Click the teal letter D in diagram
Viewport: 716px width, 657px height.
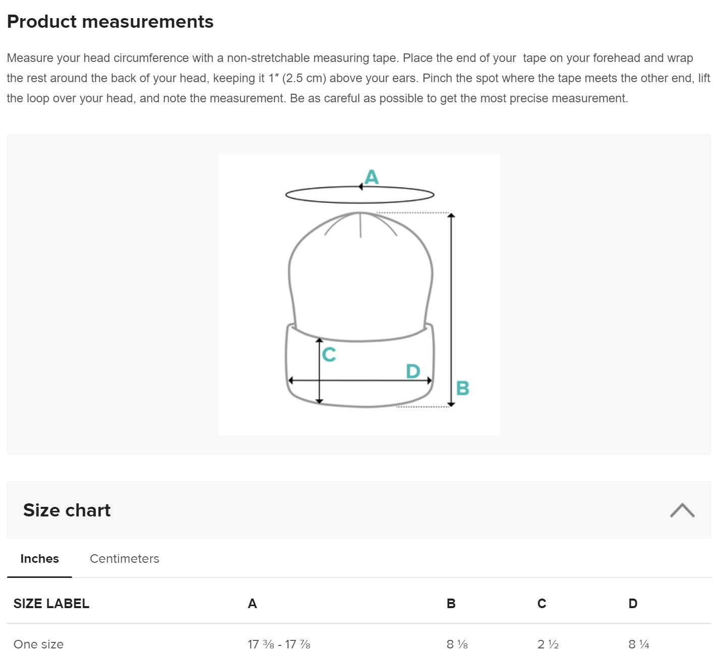pyautogui.click(x=413, y=371)
